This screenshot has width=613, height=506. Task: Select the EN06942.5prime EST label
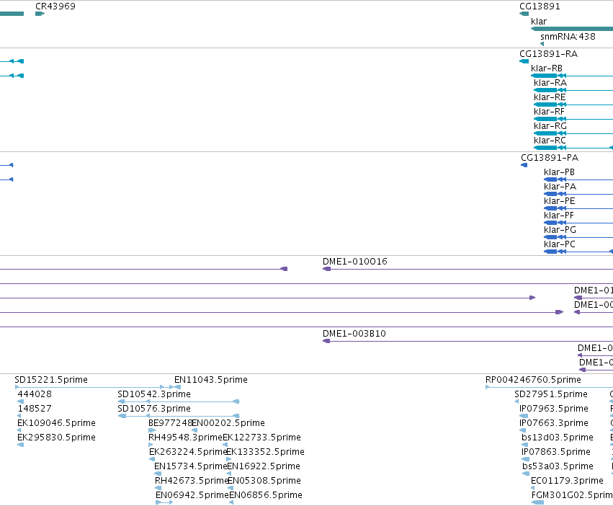click(192, 495)
